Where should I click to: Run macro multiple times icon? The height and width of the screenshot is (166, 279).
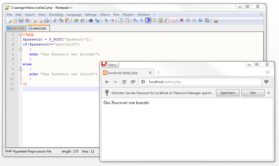200,20
